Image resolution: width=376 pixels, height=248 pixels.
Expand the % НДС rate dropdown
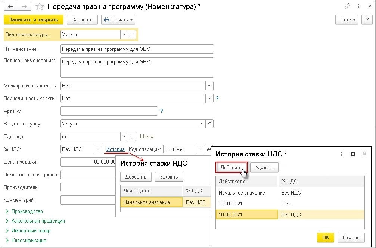(x=98, y=149)
